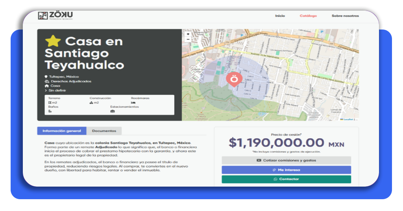Image resolution: width=403 pixels, height=211 pixels.
Task: Click the green Contactar button
Action: (287, 179)
